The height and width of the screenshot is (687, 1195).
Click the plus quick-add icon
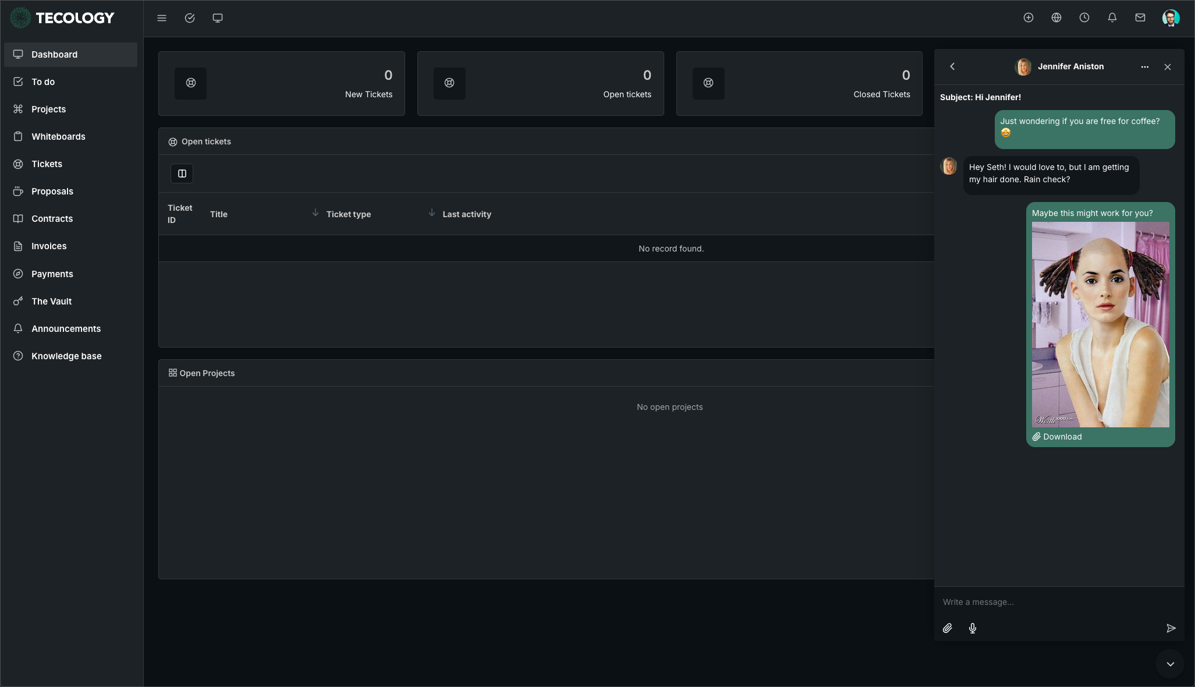[1028, 18]
